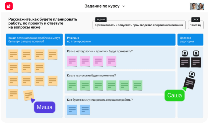
Task: Select the tilted black persona card near Саша
Action: [x=189, y=83]
